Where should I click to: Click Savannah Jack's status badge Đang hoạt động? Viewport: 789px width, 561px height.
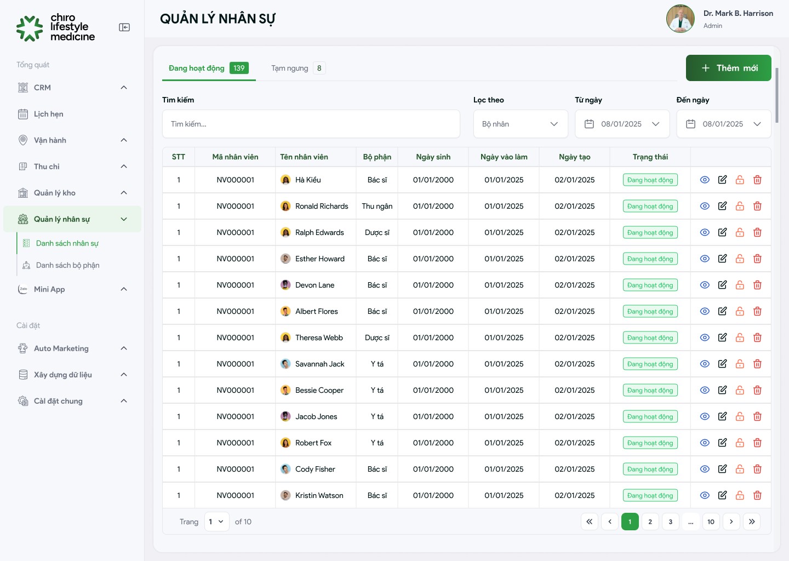tap(650, 364)
